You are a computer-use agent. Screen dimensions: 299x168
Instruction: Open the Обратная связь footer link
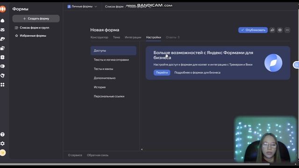pos(98,155)
